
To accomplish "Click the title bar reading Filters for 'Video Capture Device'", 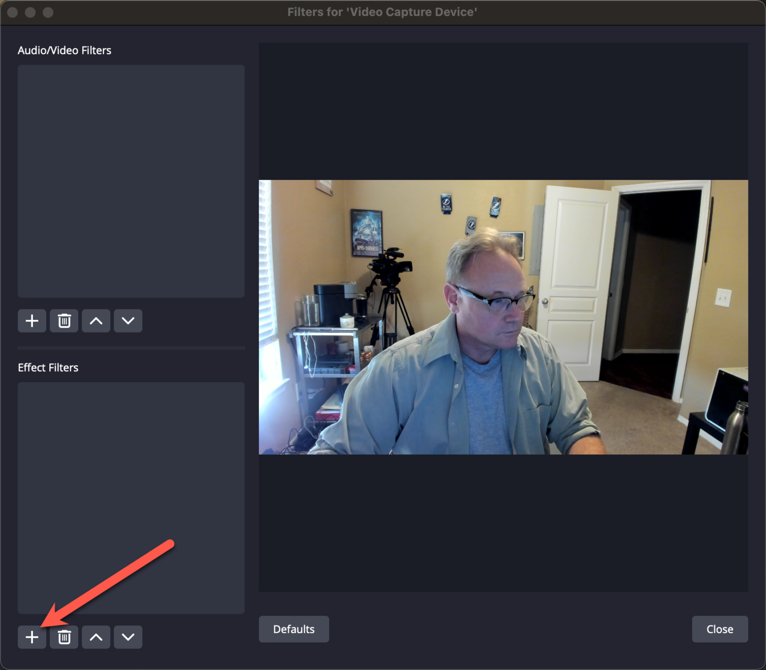I will [382, 12].
